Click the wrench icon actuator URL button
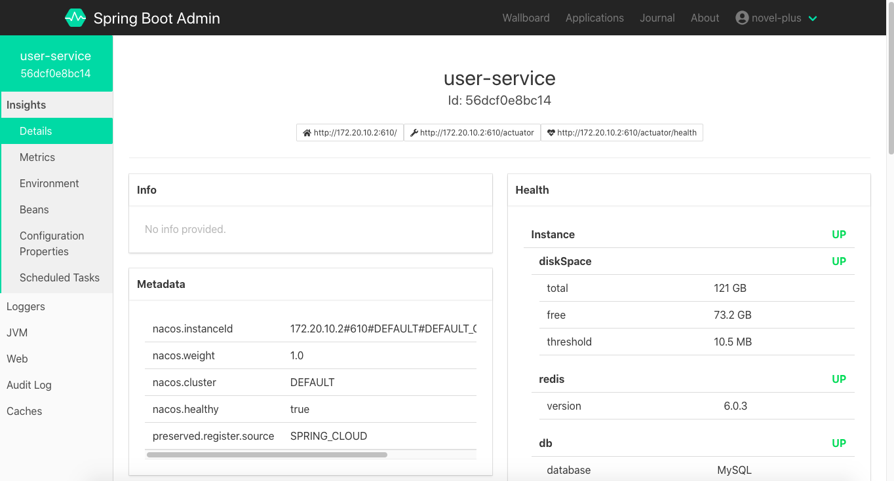 coord(472,133)
